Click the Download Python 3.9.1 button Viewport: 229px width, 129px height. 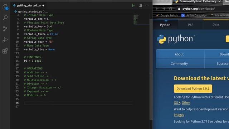click(x=193, y=89)
